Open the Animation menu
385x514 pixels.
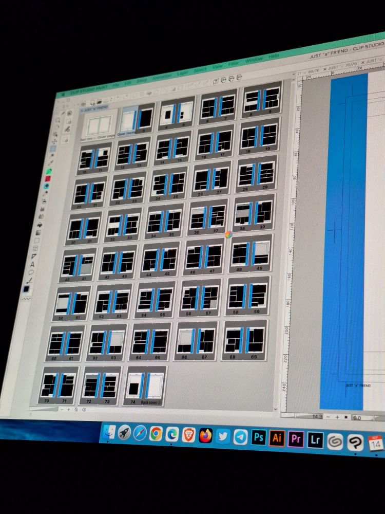pos(162,77)
